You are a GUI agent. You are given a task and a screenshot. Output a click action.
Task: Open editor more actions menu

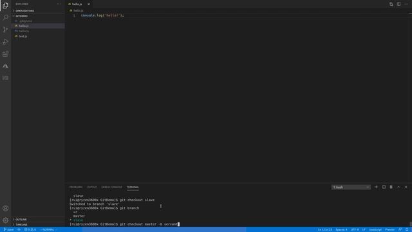pos(406,5)
